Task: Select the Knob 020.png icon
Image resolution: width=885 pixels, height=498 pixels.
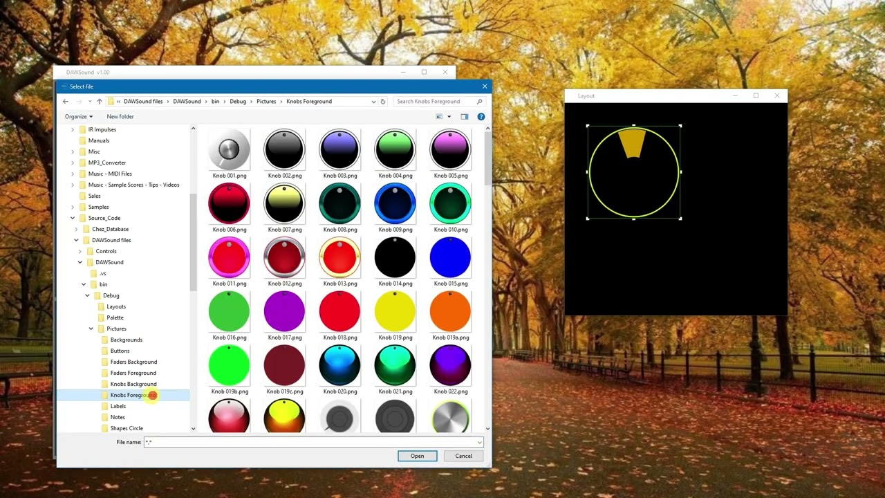Action: pyautogui.click(x=339, y=365)
